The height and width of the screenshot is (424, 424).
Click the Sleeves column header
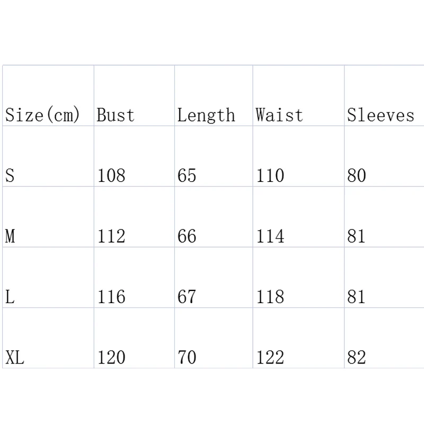[381, 115]
